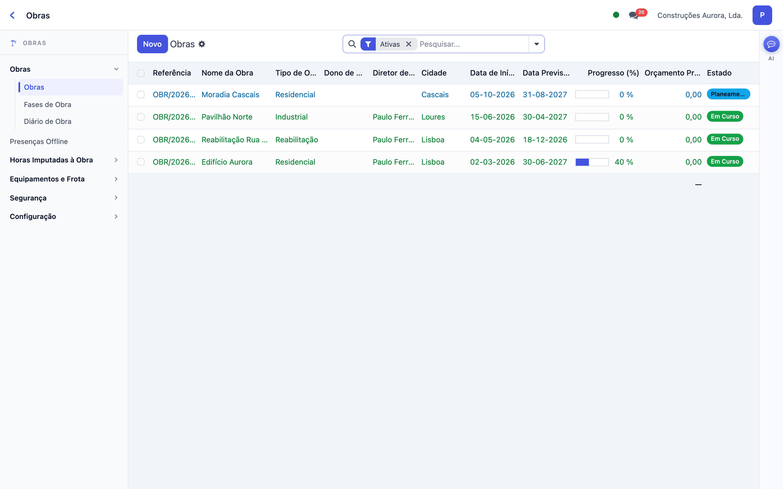Click Em Curso badge for Pavilhão Norte

click(725, 116)
